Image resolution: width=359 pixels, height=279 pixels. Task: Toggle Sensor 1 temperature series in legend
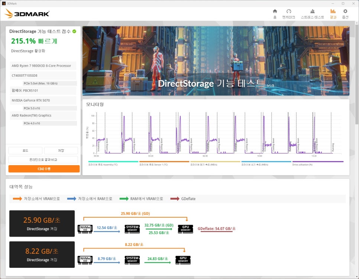pyautogui.click(x=164, y=163)
